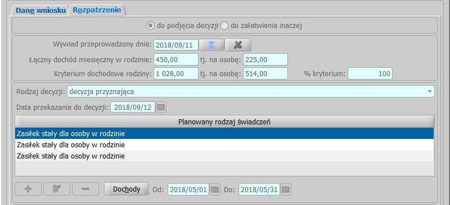This screenshot has width=450, height=205.
Task: Click the income per person field 225,00
Action: [265, 59]
